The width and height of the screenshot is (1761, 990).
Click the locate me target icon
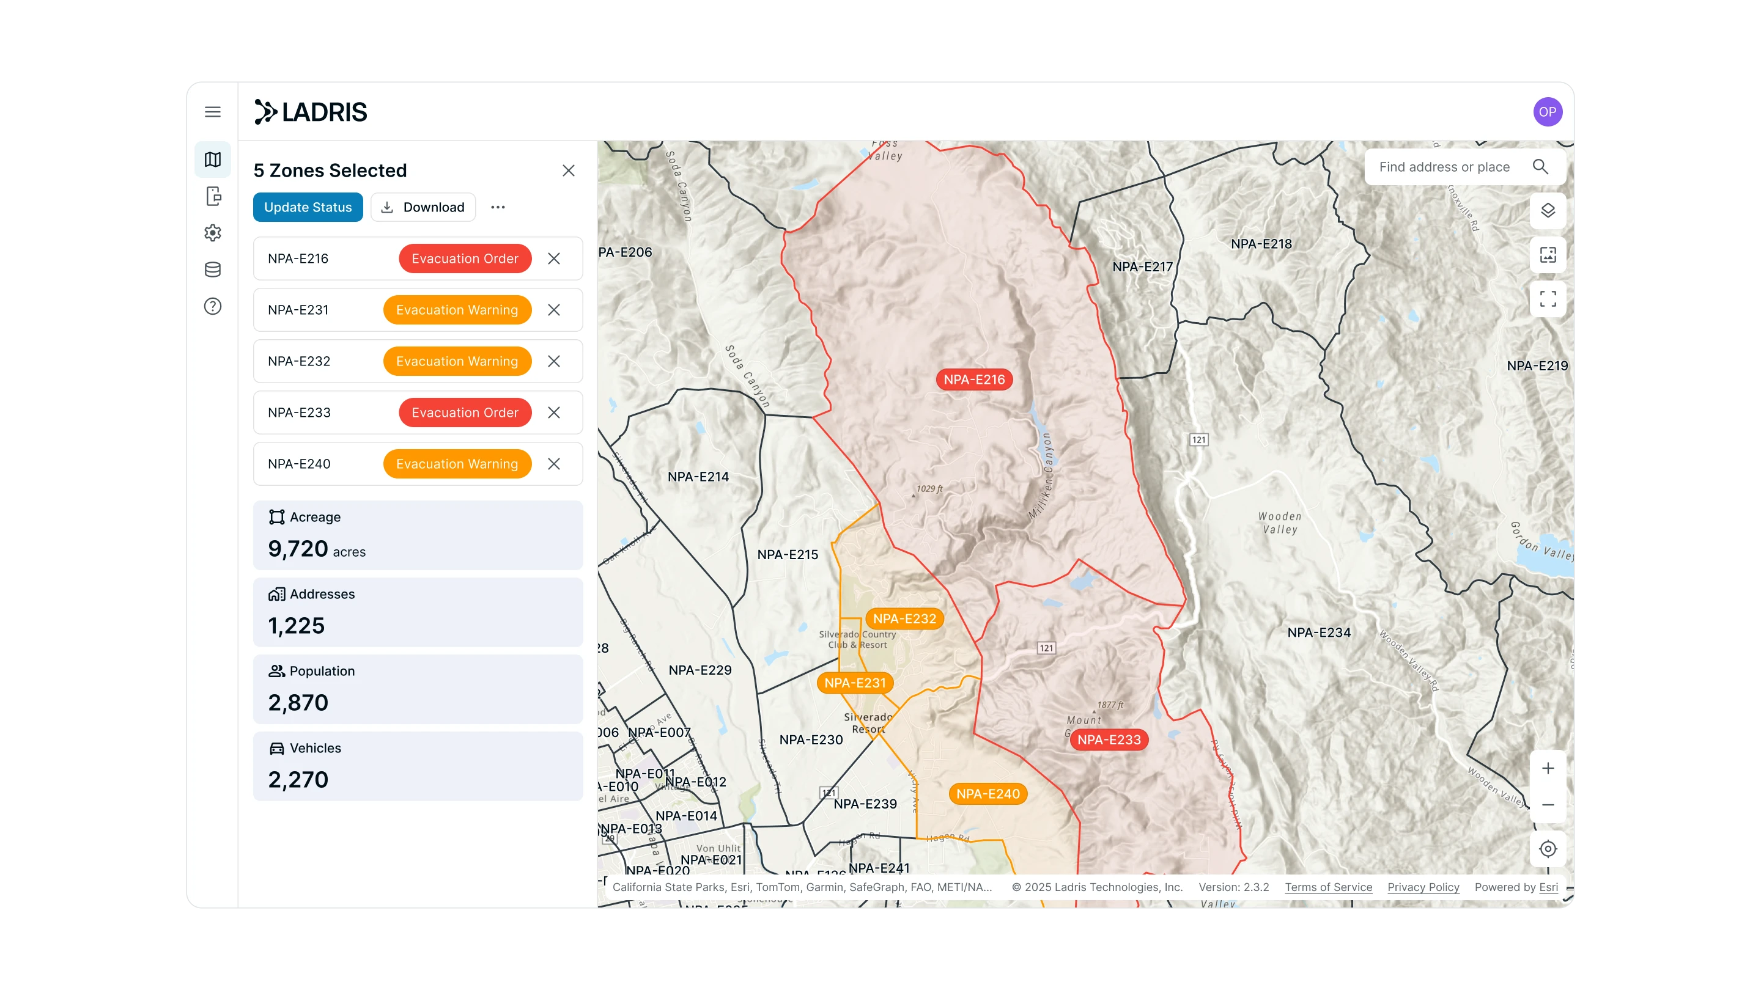click(x=1547, y=849)
